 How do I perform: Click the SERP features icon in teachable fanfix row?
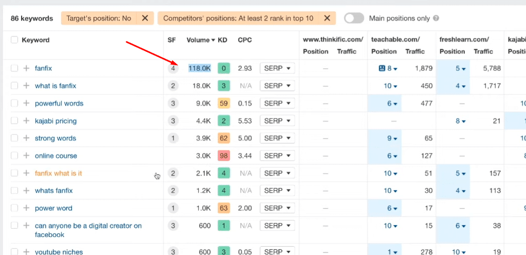(x=382, y=68)
